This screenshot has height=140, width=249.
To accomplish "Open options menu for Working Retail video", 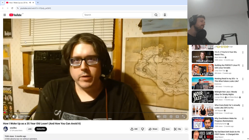I will [x=243, y=79].
